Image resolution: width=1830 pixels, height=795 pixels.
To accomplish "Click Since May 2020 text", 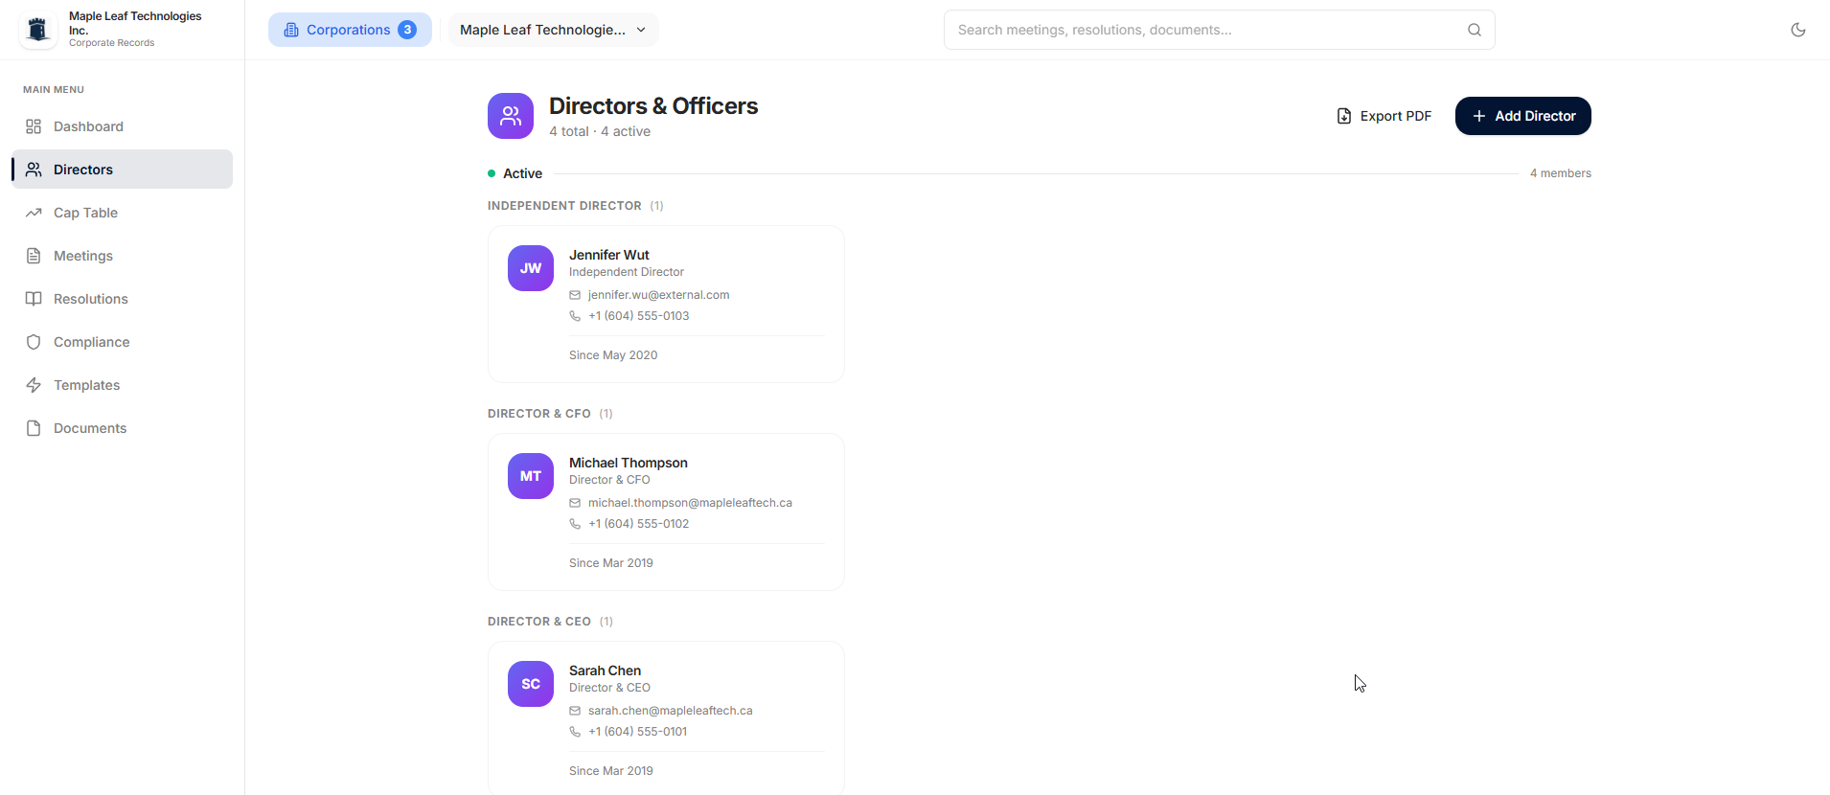I will pos(613,355).
